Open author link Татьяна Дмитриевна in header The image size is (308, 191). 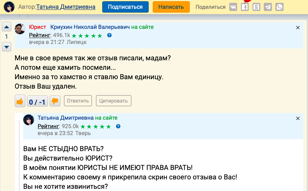(x=66, y=7)
